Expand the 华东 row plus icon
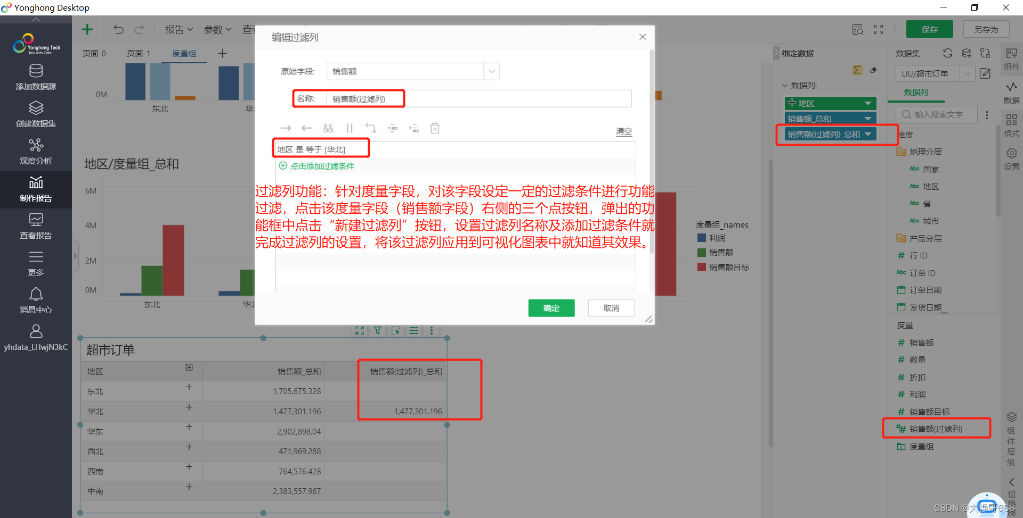 tap(189, 427)
